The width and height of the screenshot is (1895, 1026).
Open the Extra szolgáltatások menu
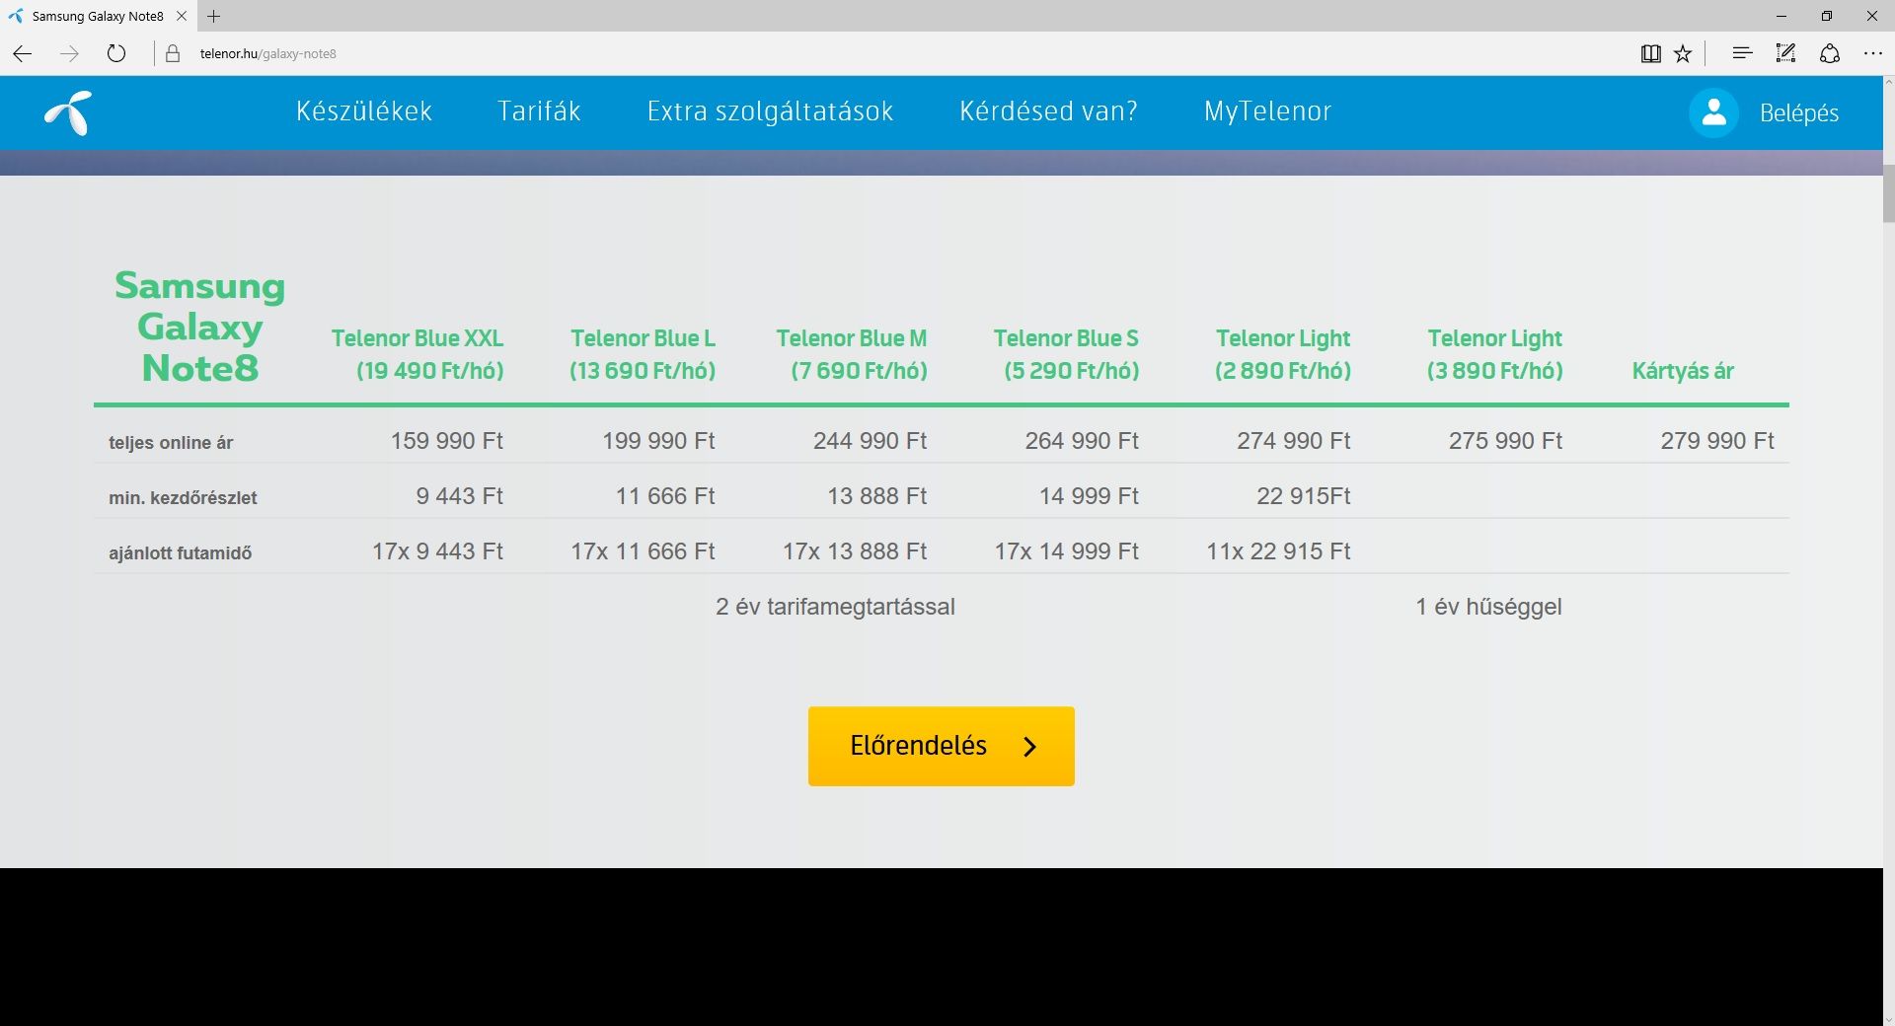coord(770,111)
